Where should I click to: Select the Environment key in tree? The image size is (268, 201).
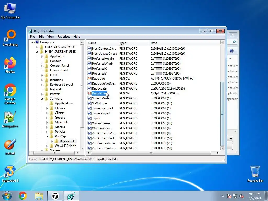[59, 70]
